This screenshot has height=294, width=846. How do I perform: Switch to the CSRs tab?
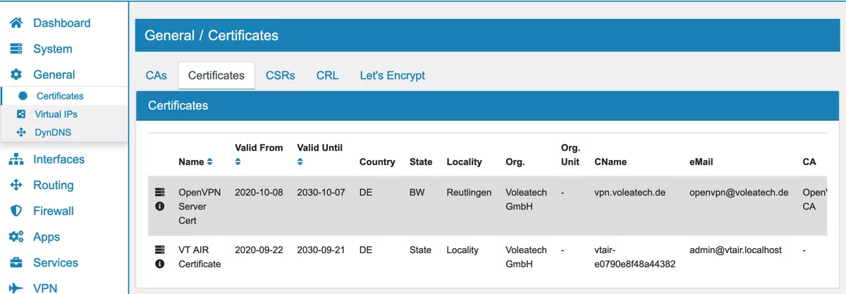point(280,75)
